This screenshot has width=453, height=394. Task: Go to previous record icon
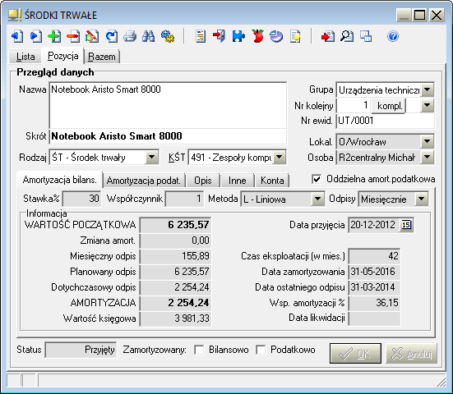17,37
